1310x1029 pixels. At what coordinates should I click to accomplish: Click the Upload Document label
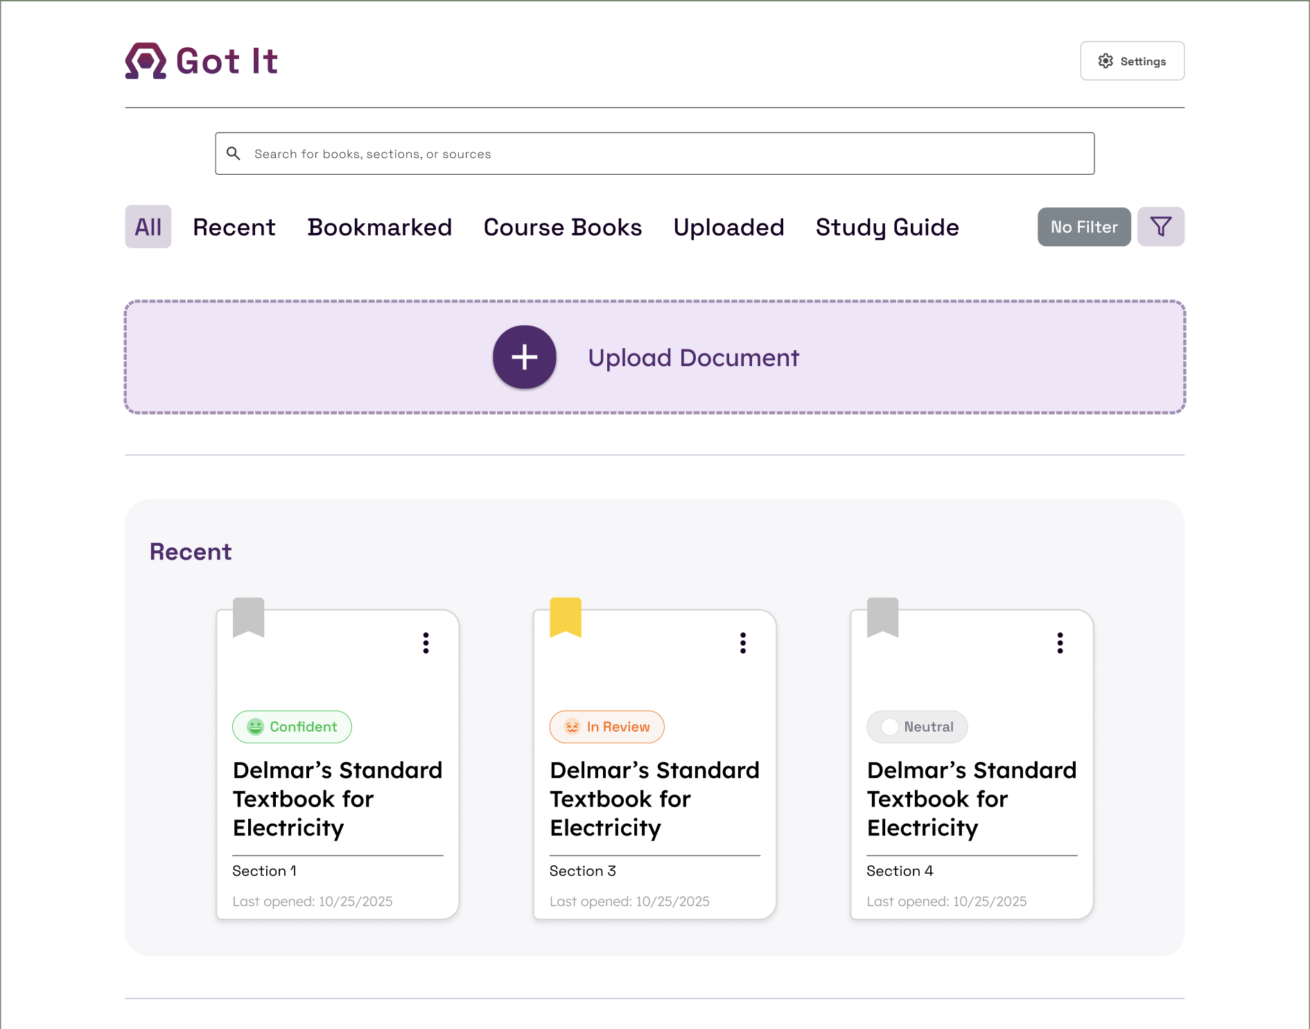click(693, 358)
